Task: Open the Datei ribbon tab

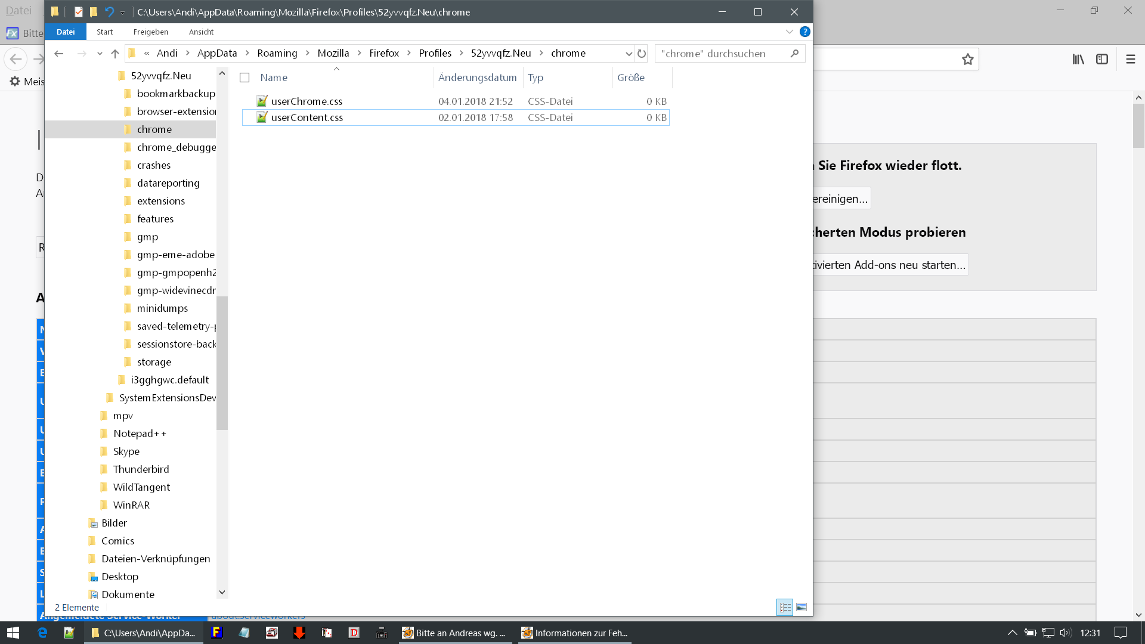Action: (66, 32)
